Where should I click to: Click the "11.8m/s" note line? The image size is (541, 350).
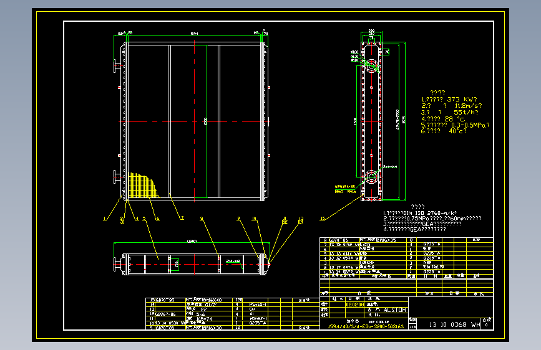click(452, 106)
